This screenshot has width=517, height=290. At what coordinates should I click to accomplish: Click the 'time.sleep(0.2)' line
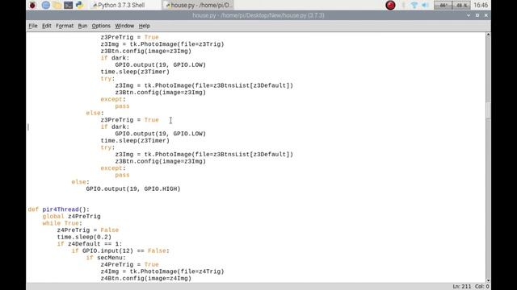click(x=84, y=237)
